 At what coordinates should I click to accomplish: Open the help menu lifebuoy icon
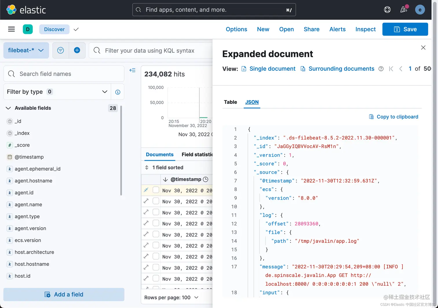coord(387,10)
